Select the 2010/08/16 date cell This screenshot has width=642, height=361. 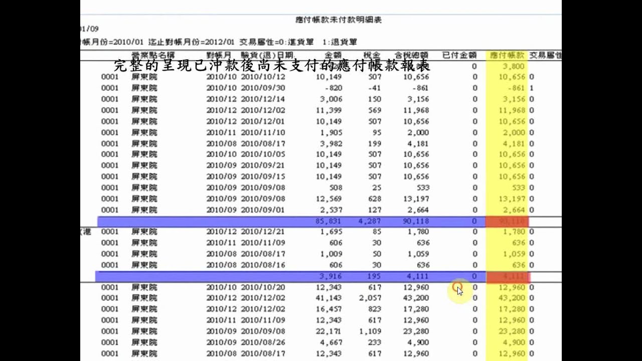pyautogui.click(x=263, y=265)
